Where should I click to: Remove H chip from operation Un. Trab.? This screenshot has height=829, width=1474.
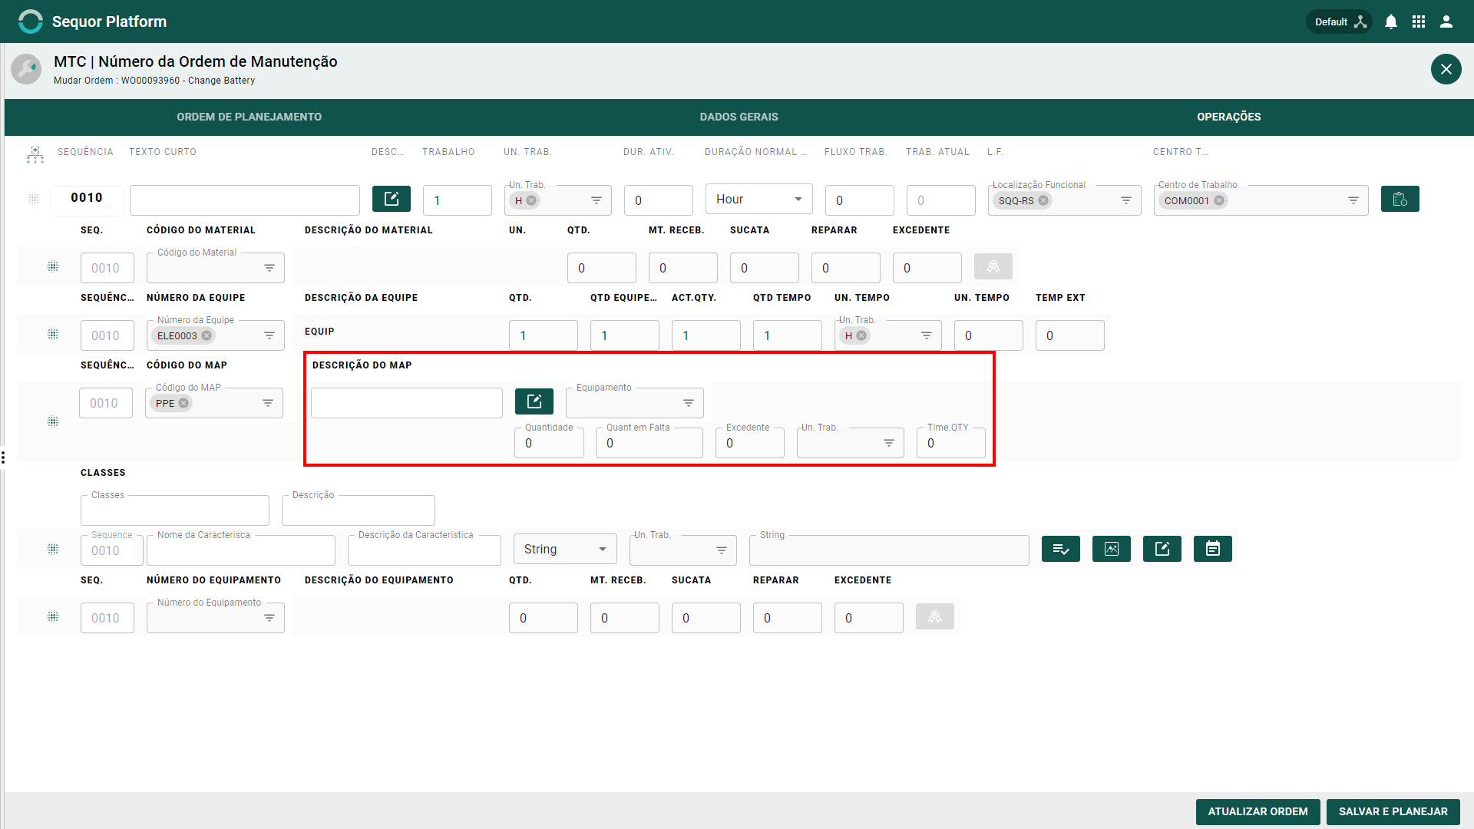531,200
